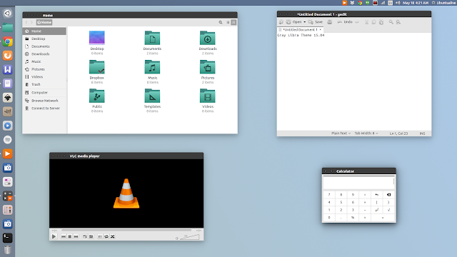Select Downloads in the Files sidebar
This screenshot has width=457, height=257.
(44, 54)
